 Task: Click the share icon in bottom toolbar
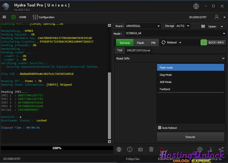tap(221, 149)
